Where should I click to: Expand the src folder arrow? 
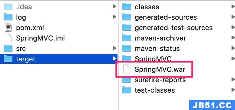point(115,48)
